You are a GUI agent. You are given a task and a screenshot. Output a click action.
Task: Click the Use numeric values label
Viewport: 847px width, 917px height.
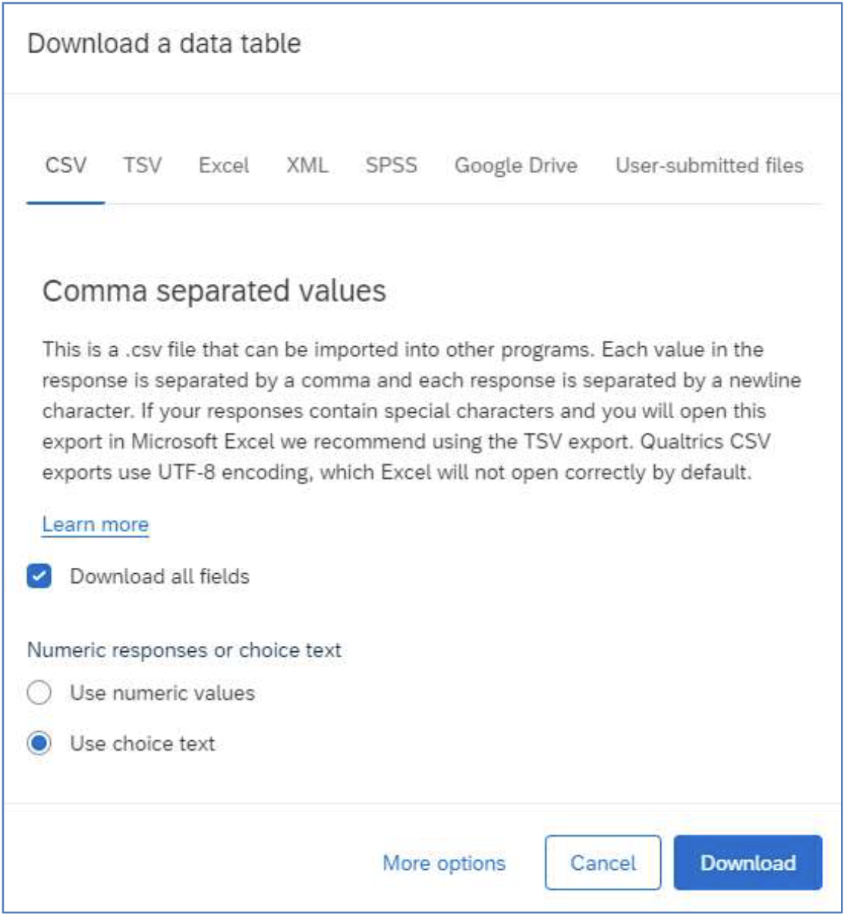pyautogui.click(x=162, y=693)
